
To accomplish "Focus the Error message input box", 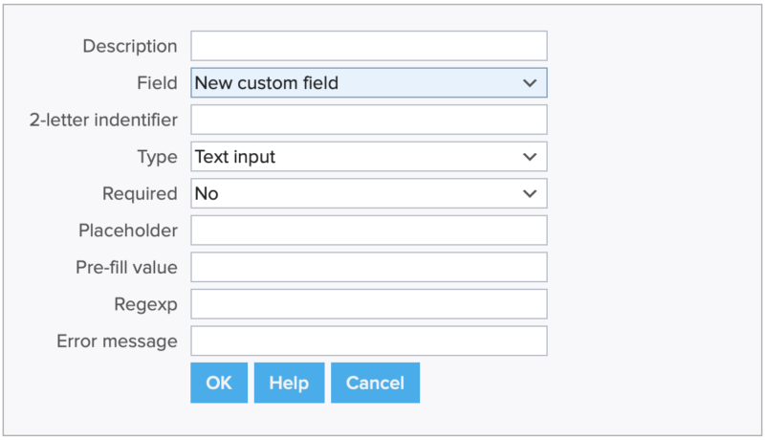I will tap(368, 341).
